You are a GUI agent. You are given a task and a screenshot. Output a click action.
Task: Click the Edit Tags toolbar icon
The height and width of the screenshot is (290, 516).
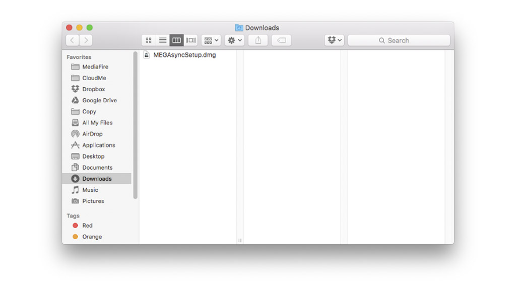click(282, 40)
